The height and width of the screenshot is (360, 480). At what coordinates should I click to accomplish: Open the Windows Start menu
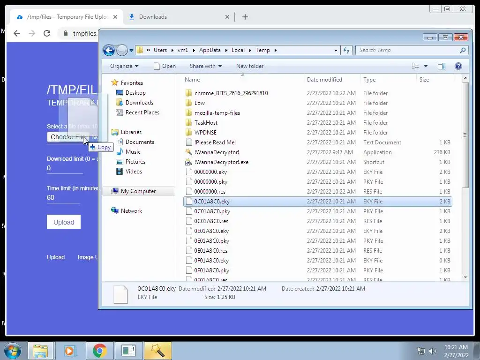13,351
